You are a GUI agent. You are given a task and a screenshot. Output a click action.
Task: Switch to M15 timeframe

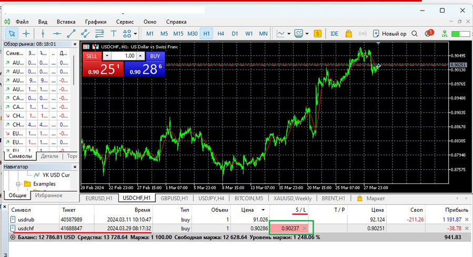[x=178, y=34]
